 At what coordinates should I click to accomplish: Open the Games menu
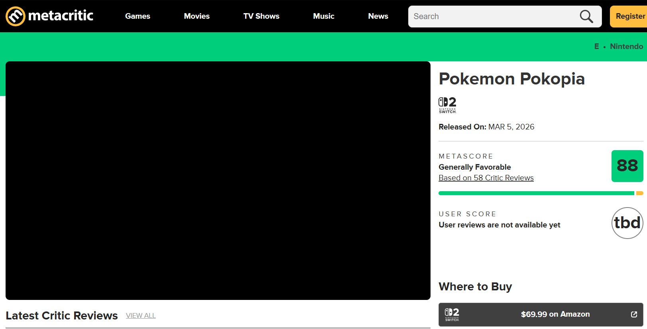138,16
